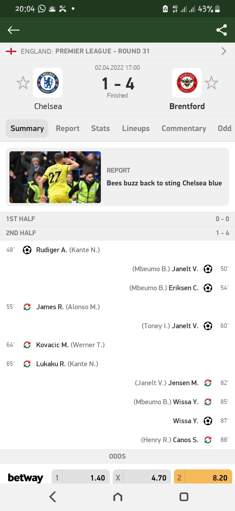Tap the match report photo thumbnail

pyautogui.click(x=55, y=177)
